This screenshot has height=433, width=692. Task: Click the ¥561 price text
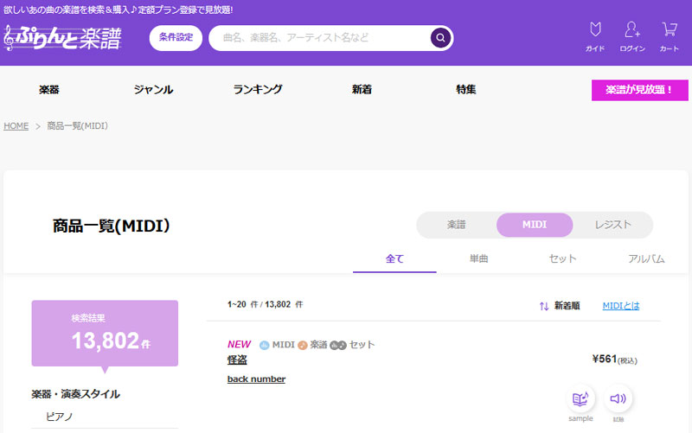pyautogui.click(x=614, y=360)
